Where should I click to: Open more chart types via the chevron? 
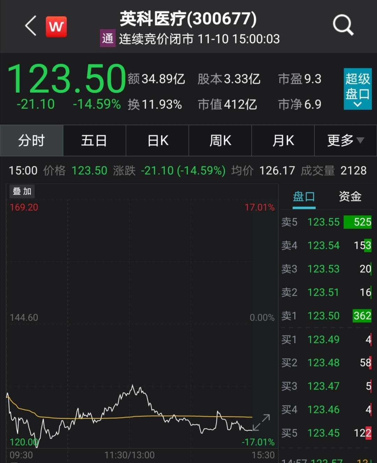click(x=360, y=140)
